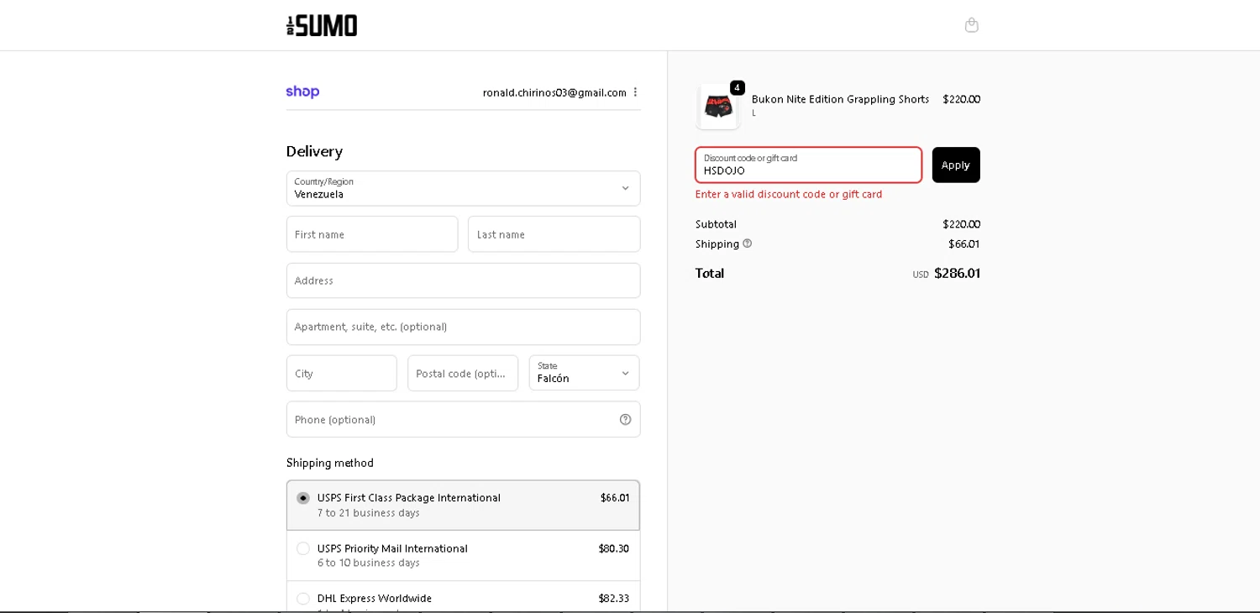1260x613 pixels.
Task: Open the Sumo store logo link
Action: coord(322,25)
